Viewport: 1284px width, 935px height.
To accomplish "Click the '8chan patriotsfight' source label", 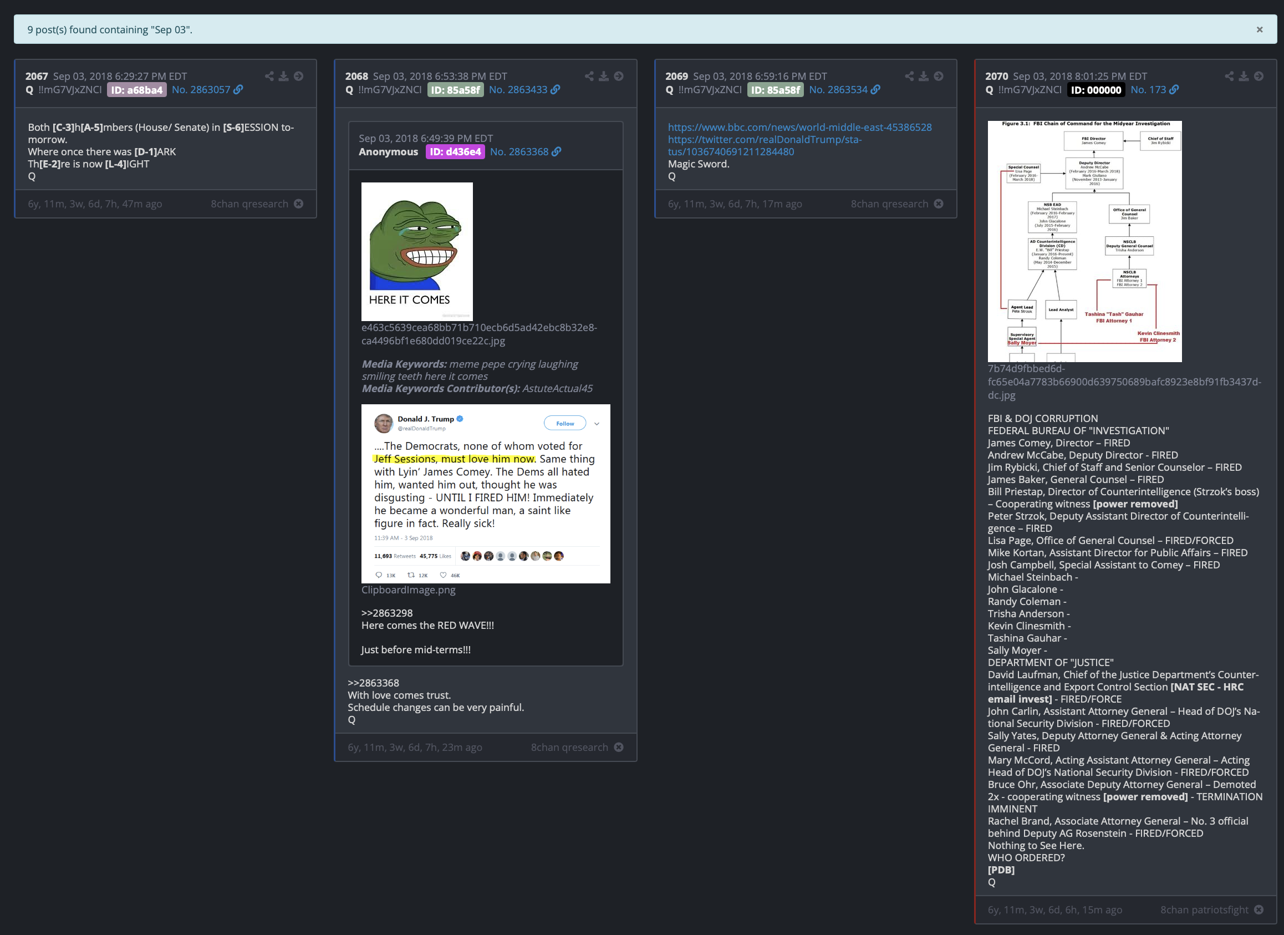I will (x=1204, y=910).
